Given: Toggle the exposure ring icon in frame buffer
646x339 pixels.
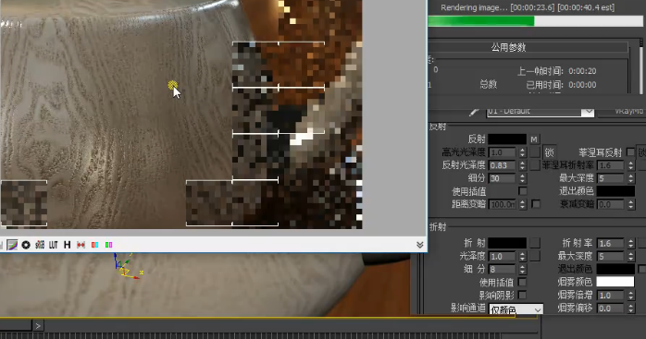Looking at the screenshot, I should point(26,245).
